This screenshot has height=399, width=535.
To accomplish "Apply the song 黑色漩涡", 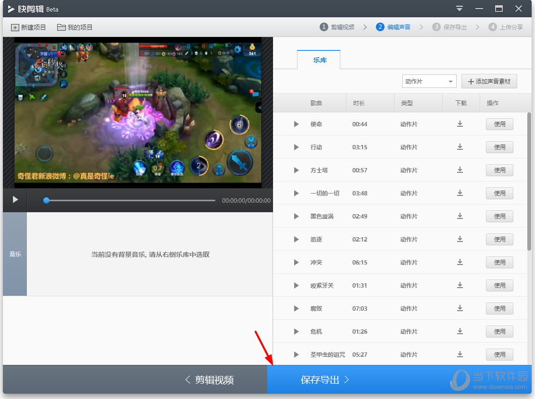I will click(x=499, y=217).
